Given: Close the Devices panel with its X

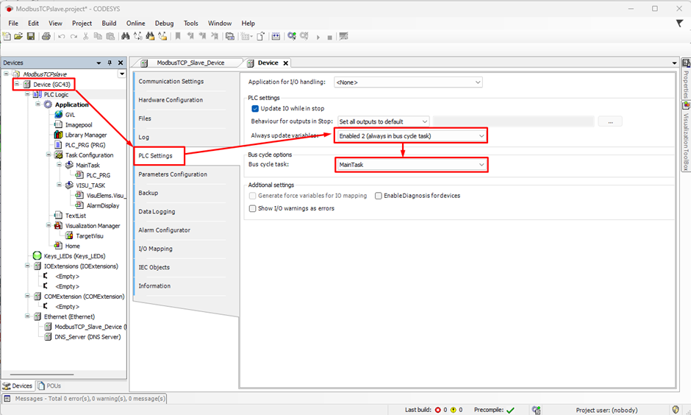Looking at the screenshot, I should (x=121, y=63).
